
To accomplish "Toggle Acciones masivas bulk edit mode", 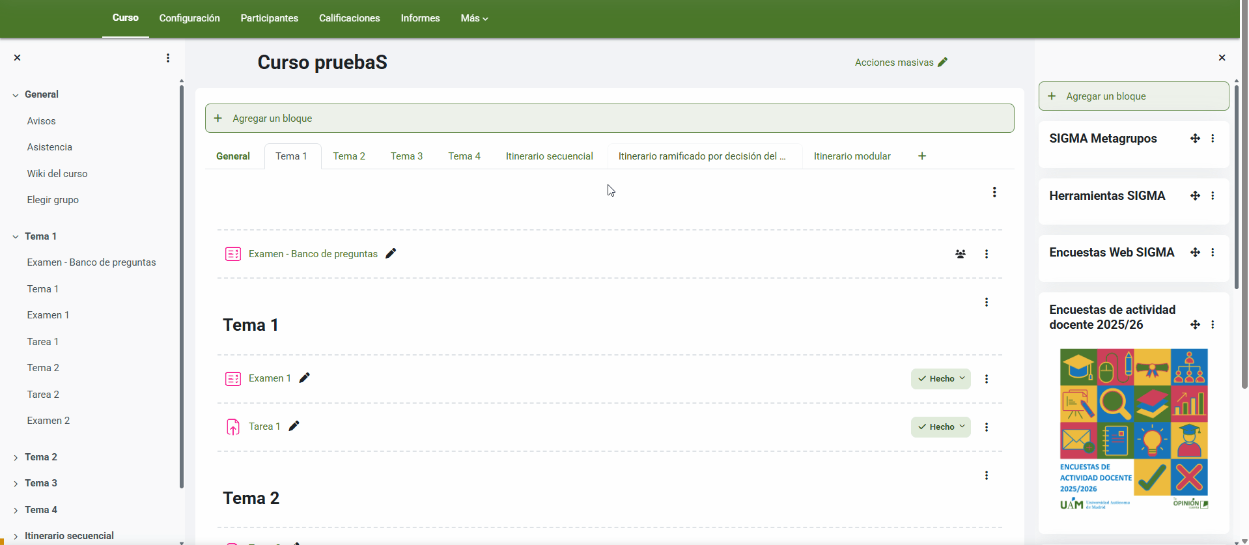I will point(901,63).
